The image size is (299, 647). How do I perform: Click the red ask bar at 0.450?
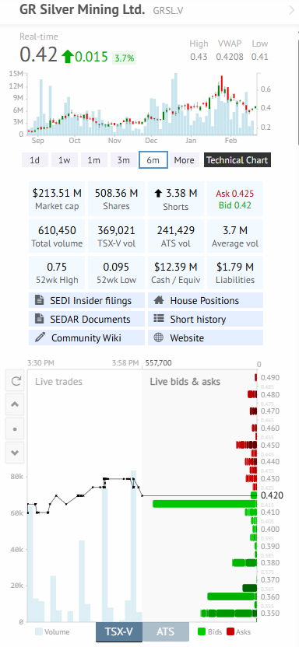(247, 445)
